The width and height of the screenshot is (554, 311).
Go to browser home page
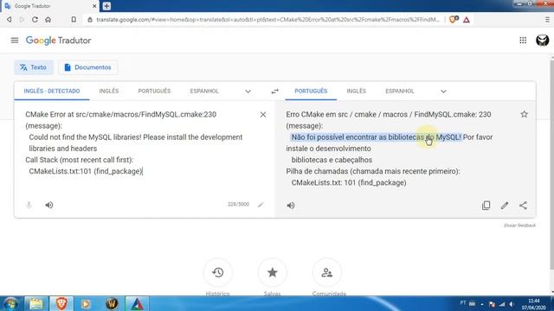coord(48,20)
